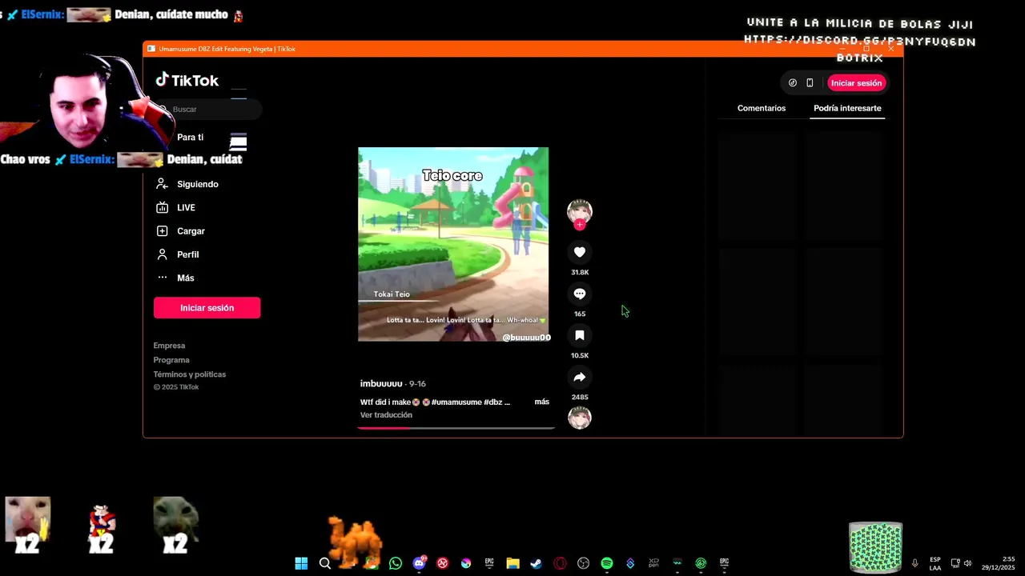Click the TikTok coin icon in top bar
This screenshot has height=576, width=1025.
point(793,83)
